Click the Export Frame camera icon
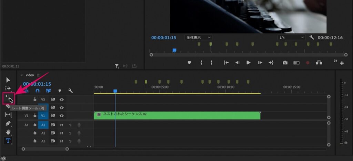The width and height of the screenshot is (353, 161). [x=285, y=63]
